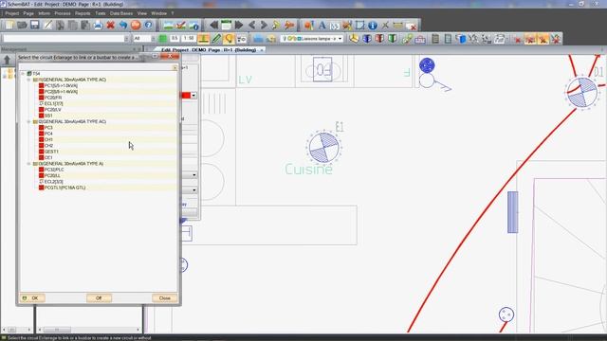Toggle the orange underline snap icon
Screen dimensions: 607x341
pyautogui.click(x=203, y=39)
